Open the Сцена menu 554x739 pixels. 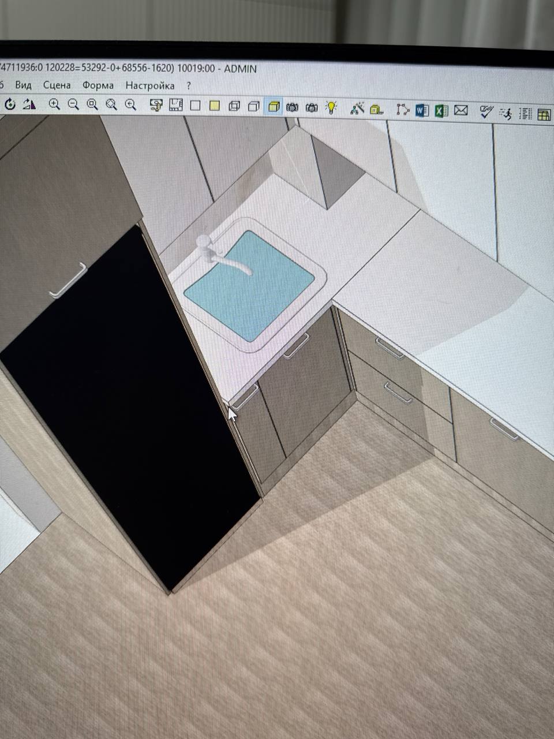click(x=57, y=85)
